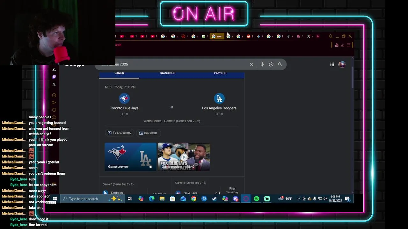Open the volume control in system tray
The height and width of the screenshot is (229, 408).
(325, 199)
